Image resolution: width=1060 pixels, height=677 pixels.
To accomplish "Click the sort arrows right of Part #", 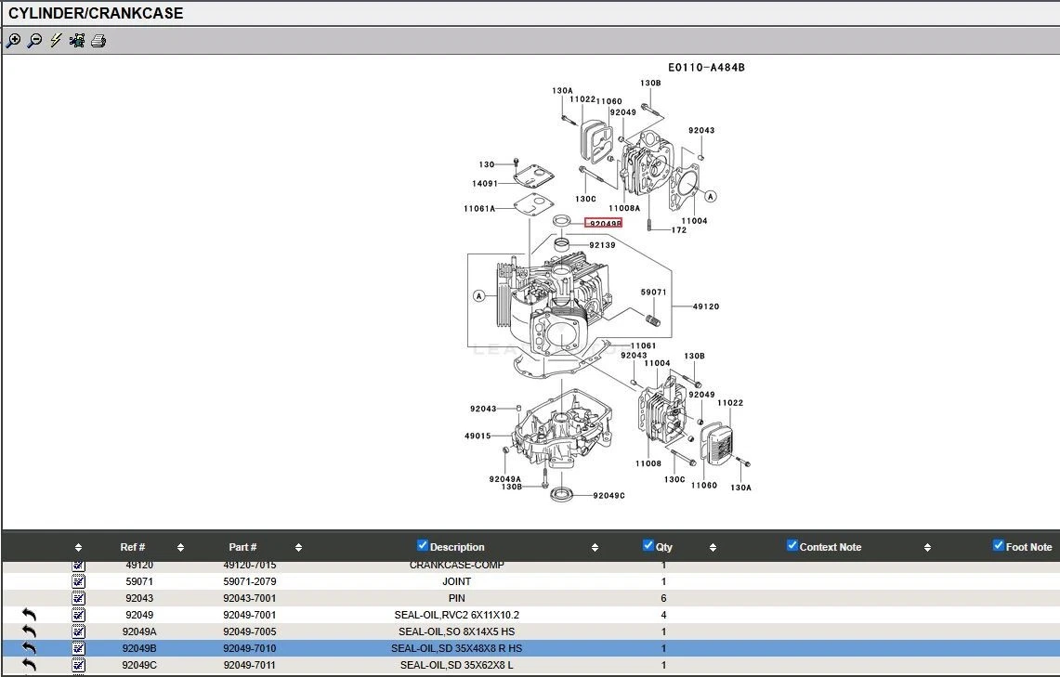I will (x=298, y=548).
